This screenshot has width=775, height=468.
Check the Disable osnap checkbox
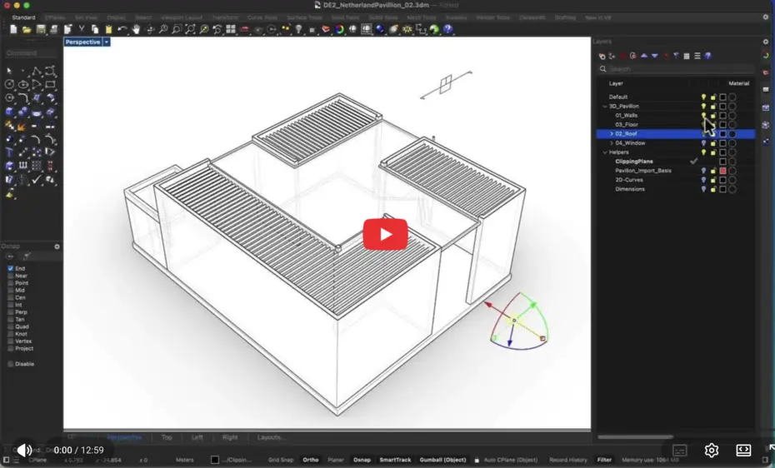[10, 364]
